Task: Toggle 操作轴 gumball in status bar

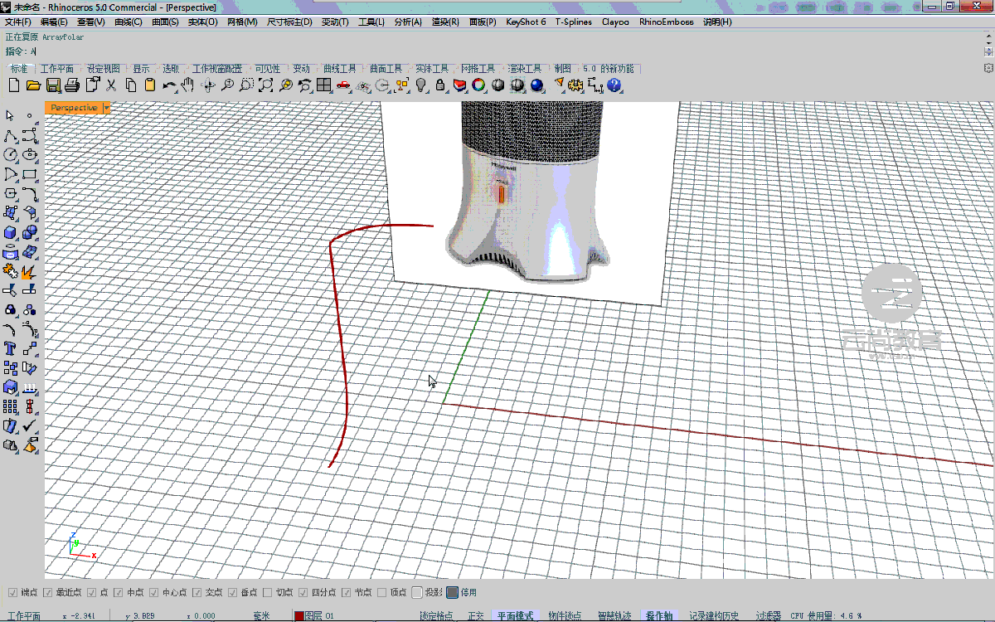Action: click(x=660, y=616)
